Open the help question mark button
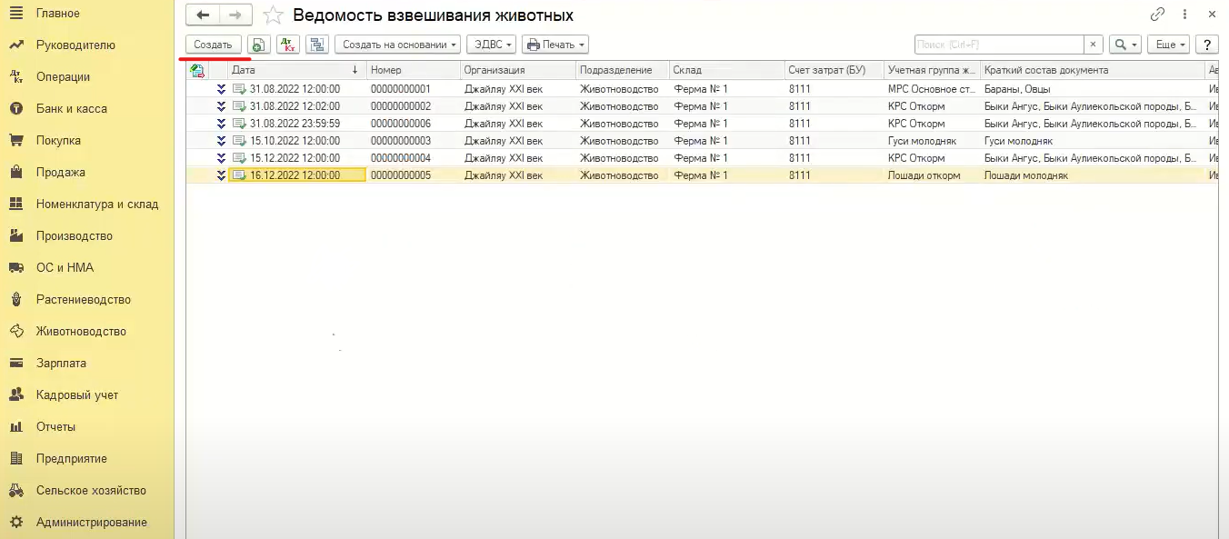1229x539 pixels. tap(1207, 45)
